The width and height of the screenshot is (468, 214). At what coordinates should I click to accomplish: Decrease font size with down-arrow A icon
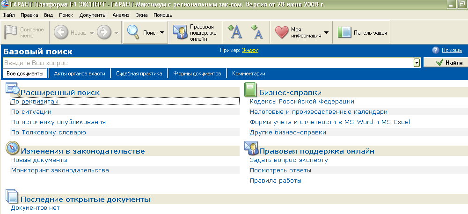[256, 32]
